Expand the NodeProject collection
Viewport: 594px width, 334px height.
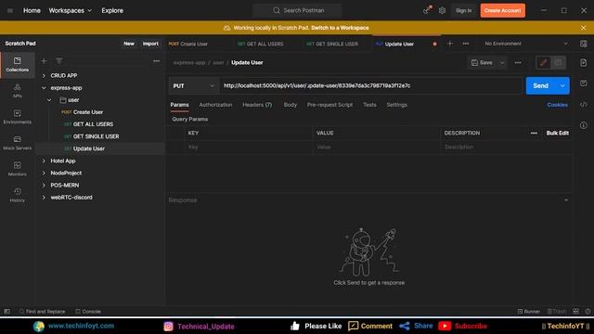(44, 173)
